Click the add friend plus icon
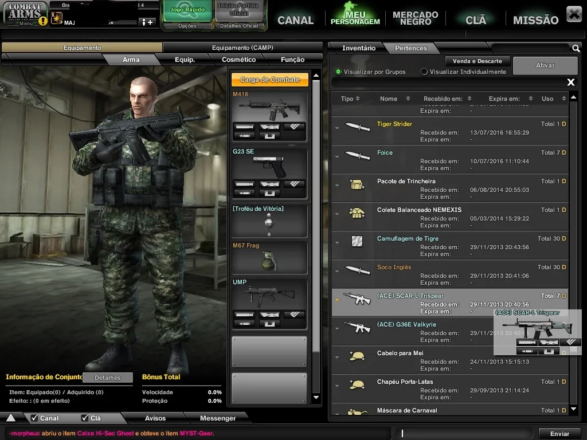Screen dimensions: 587x440 click(147, 22)
